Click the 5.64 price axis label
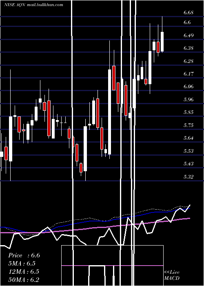Viewport: 204px width, 286px height. click(x=188, y=138)
